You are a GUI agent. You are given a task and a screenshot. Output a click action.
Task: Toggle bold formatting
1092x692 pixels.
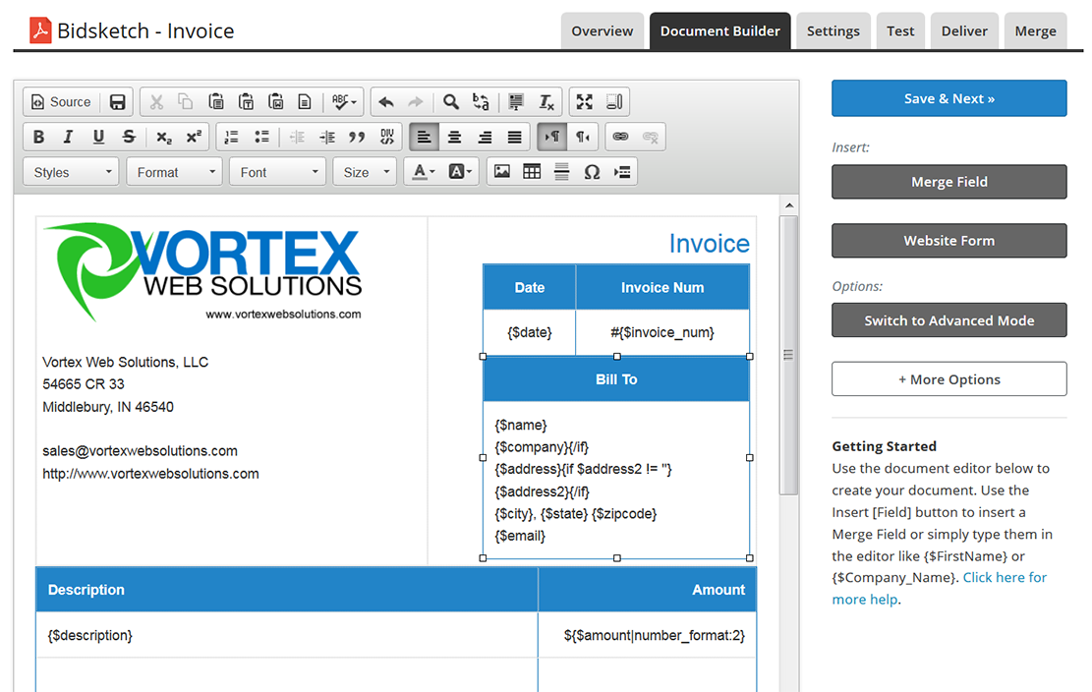point(39,137)
